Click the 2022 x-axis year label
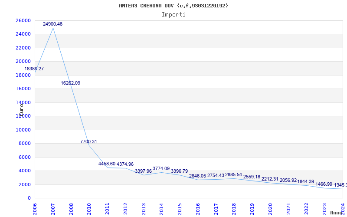Screen dimensions: 347x217 tap(307, 209)
